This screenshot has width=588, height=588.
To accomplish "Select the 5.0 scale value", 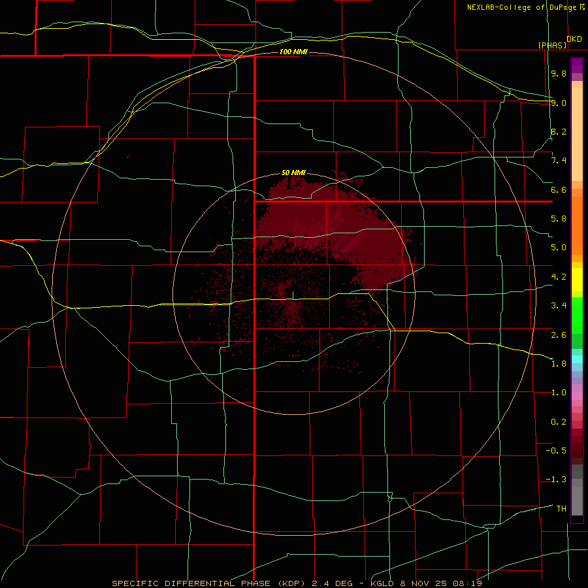I will point(559,248).
